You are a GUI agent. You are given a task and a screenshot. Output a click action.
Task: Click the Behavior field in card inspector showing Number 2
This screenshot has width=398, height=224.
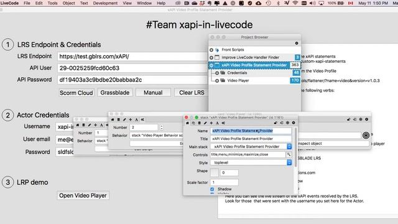pos(157,136)
